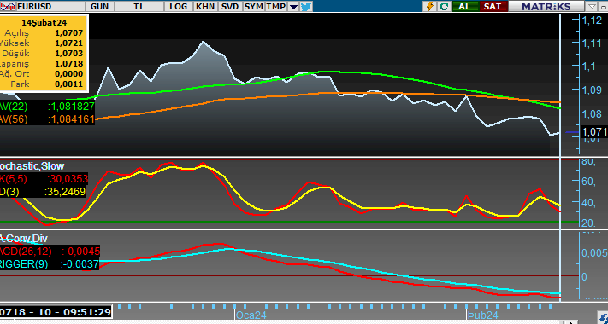The height and width of the screenshot is (324, 608).
Task: Open the GUN period selector
Action: click(100, 6)
